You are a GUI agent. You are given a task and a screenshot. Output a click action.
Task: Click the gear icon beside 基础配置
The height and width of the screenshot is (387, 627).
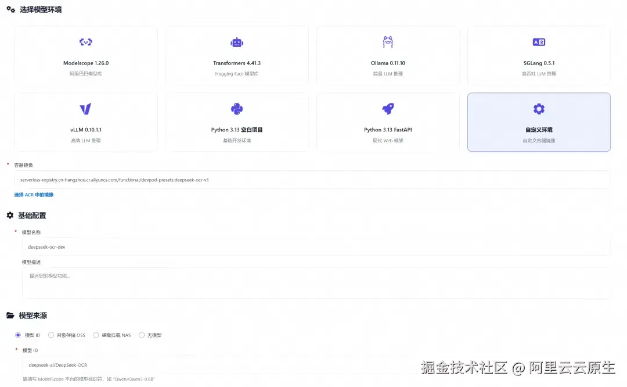click(x=10, y=216)
